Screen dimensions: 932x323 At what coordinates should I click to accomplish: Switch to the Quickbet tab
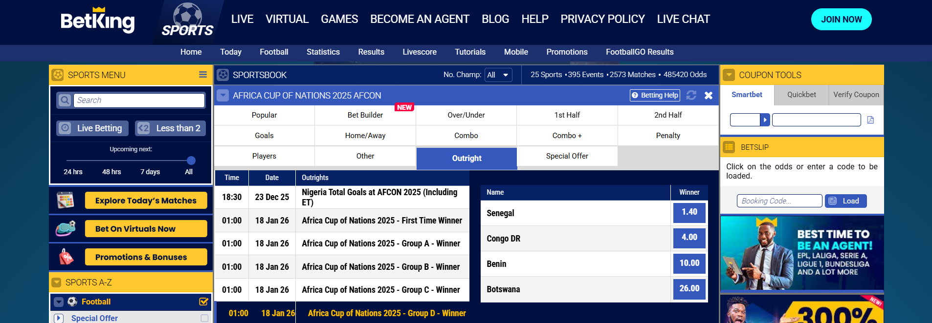pos(801,95)
